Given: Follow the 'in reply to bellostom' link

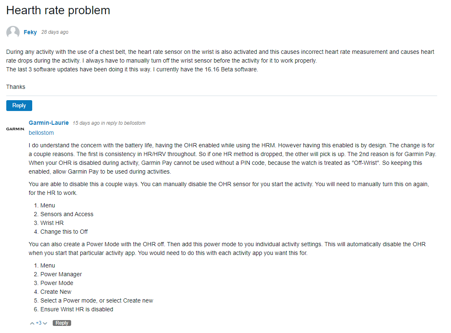Looking at the screenshot, I should point(123,123).
